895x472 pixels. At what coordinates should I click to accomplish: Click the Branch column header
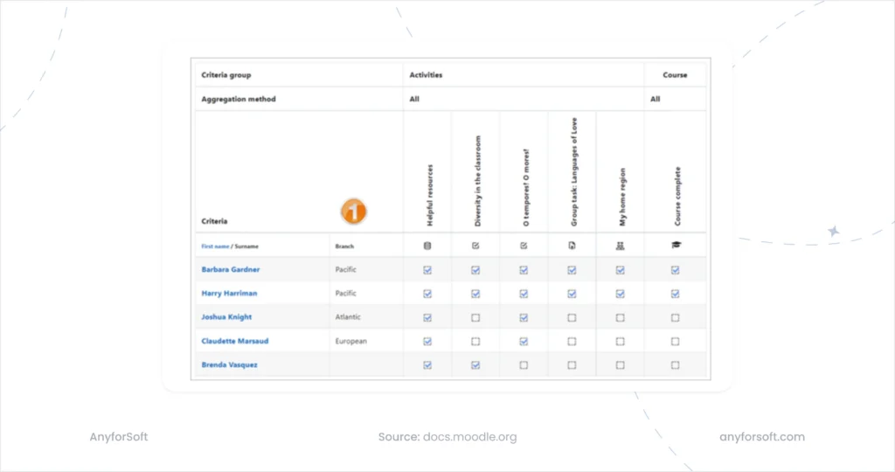tap(344, 246)
